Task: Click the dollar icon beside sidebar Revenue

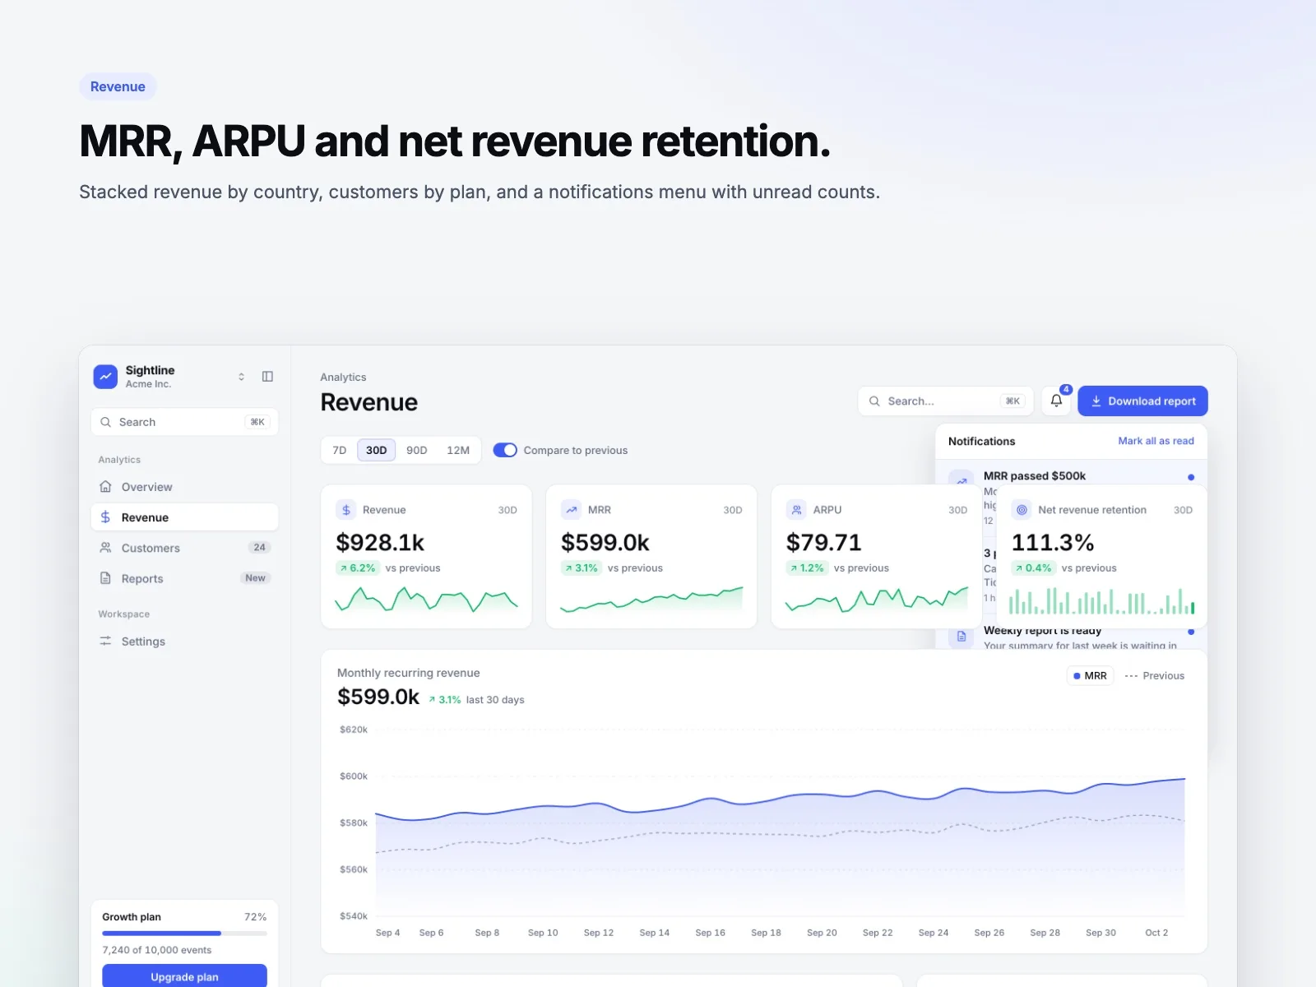Action: point(105,517)
